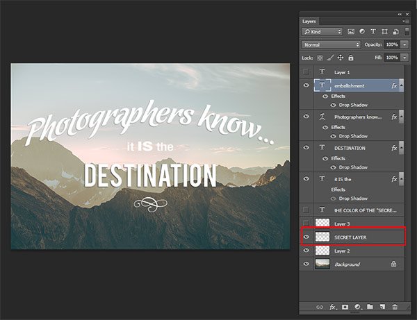Click the delete layer trash icon

(395, 306)
